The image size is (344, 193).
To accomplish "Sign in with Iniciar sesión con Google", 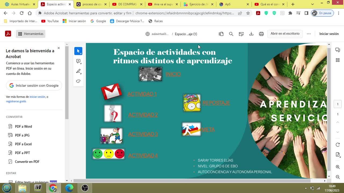I will 34,86.
